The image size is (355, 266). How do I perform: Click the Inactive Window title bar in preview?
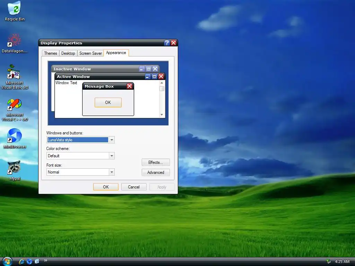coord(105,69)
